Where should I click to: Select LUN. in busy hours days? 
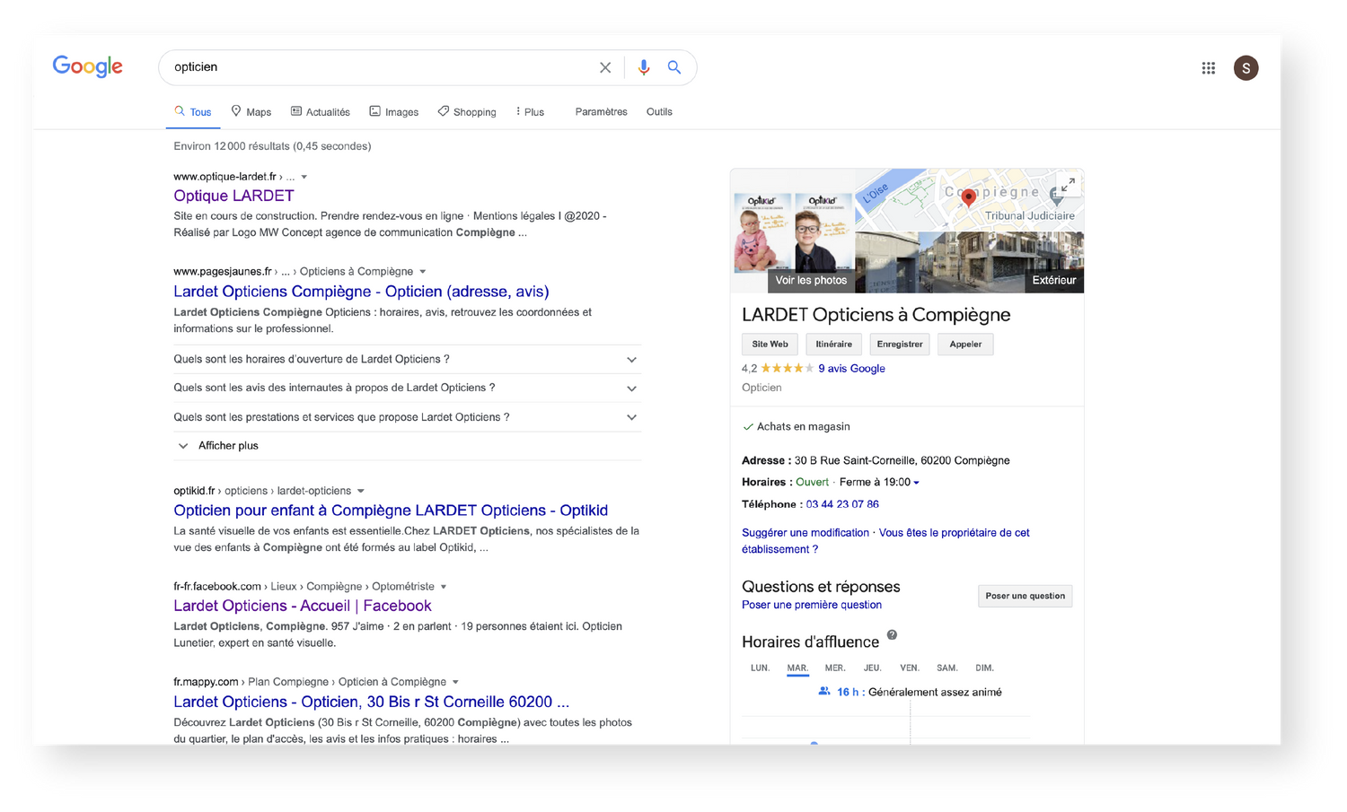760,668
